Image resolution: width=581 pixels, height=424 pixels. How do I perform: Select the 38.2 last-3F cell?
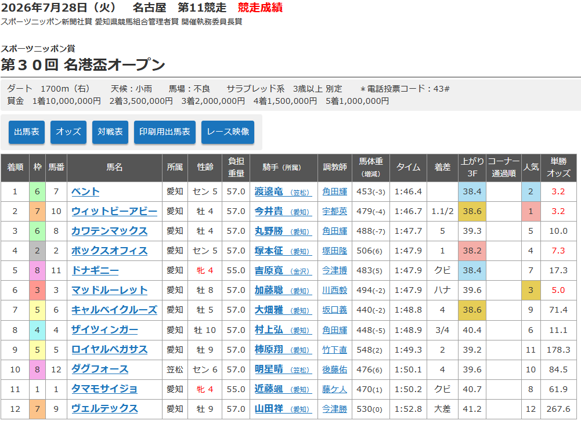tap(472, 251)
